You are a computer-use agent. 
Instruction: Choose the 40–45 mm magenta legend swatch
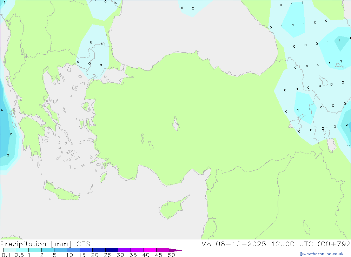(150, 250)
